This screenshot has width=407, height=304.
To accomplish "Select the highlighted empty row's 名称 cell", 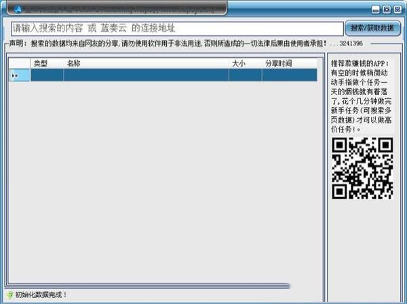I will point(146,75).
